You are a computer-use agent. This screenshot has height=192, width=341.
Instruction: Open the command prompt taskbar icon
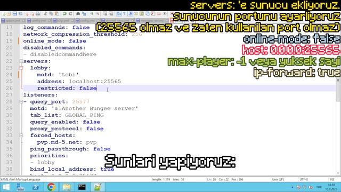pos(82,187)
